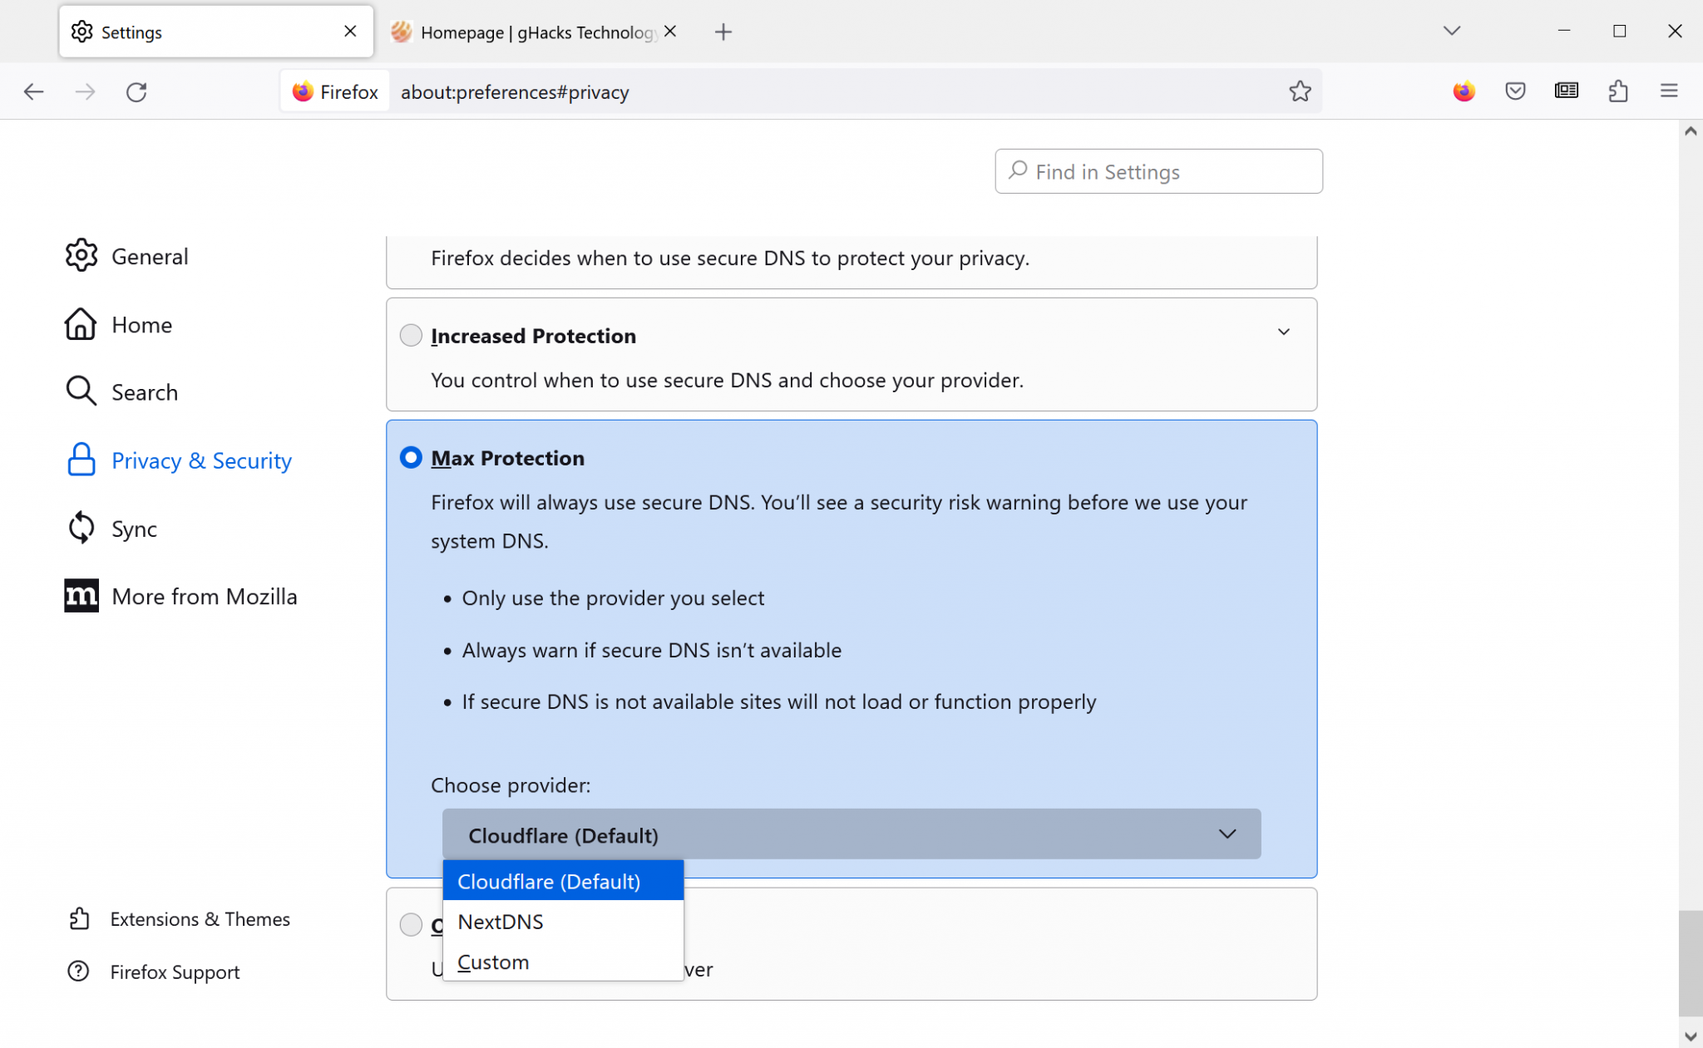Open More from Mozilla section

pos(205,596)
